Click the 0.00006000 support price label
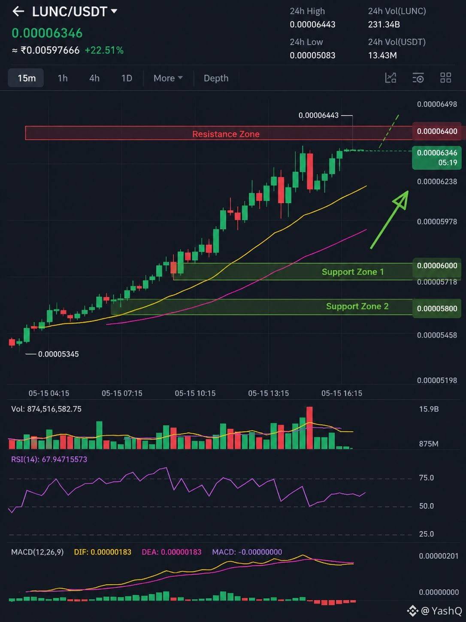Image resolution: width=466 pixels, height=622 pixels. [x=437, y=265]
